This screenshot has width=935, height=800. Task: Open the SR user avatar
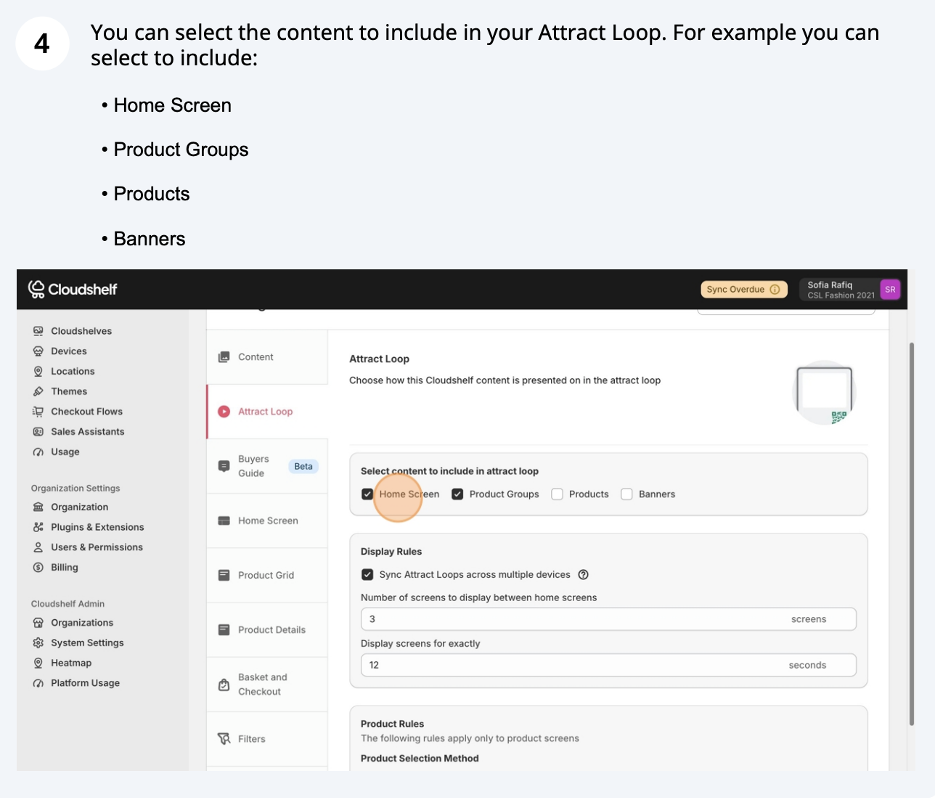890,290
